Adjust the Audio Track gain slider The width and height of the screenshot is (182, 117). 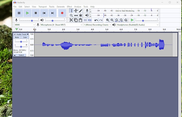[21, 42]
